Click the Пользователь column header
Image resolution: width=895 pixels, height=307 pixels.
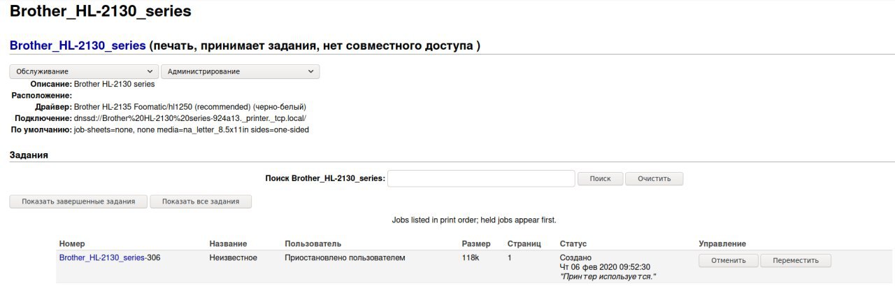[313, 244]
